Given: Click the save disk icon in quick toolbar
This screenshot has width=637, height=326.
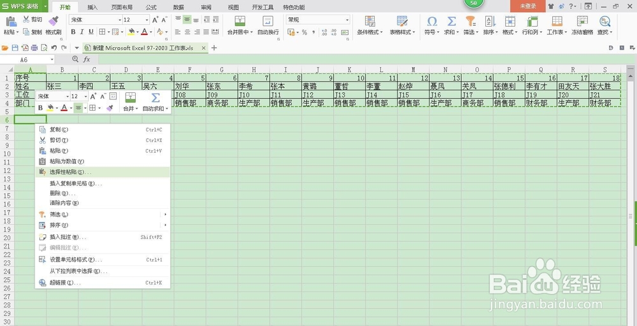Looking at the screenshot, I should point(15,48).
